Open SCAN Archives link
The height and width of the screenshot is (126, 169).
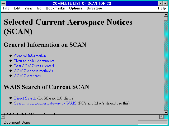point(27,76)
